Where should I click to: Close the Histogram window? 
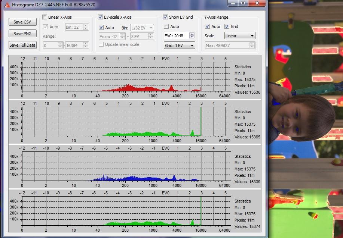[x=257, y=3]
